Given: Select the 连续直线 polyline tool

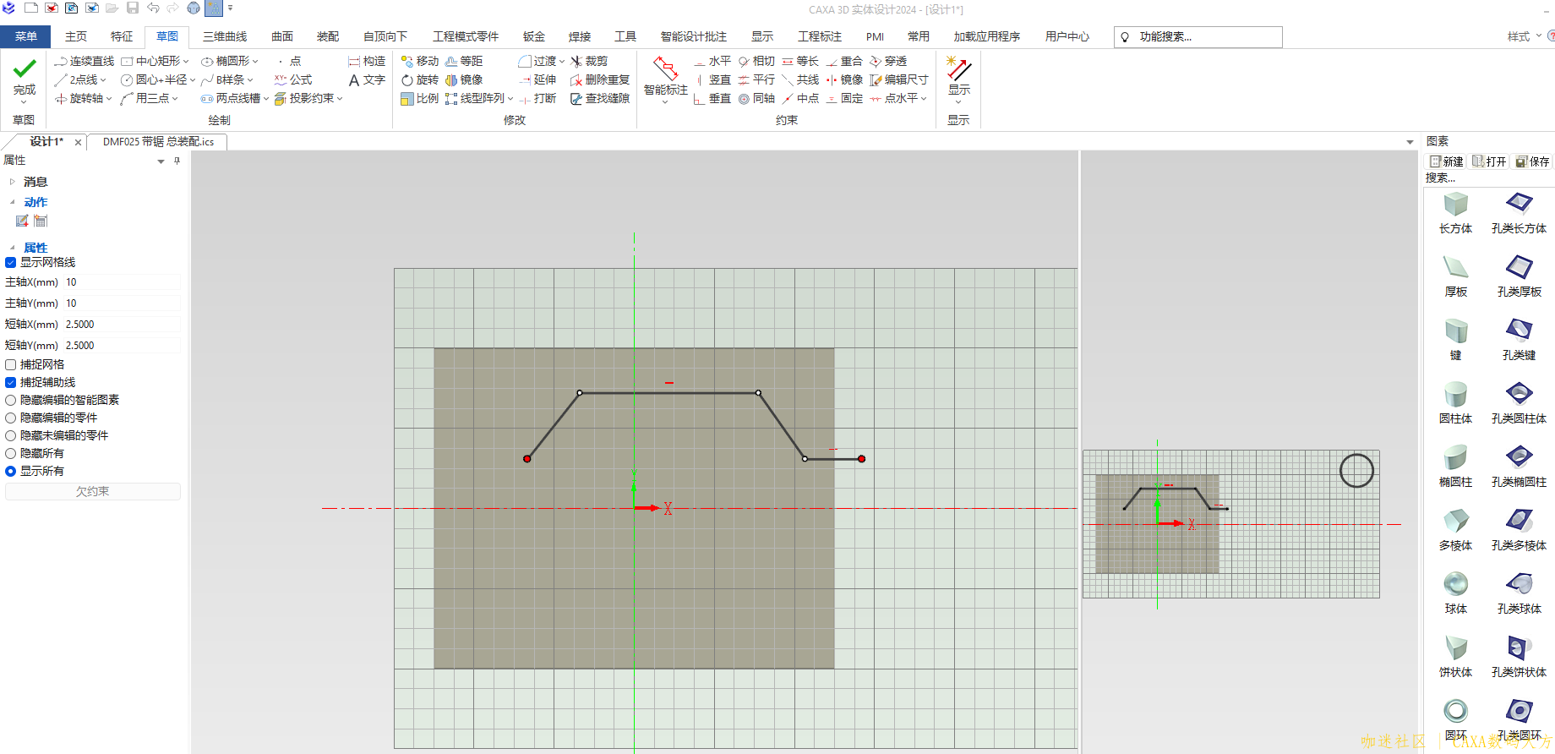Looking at the screenshot, I should pos(84,61).
